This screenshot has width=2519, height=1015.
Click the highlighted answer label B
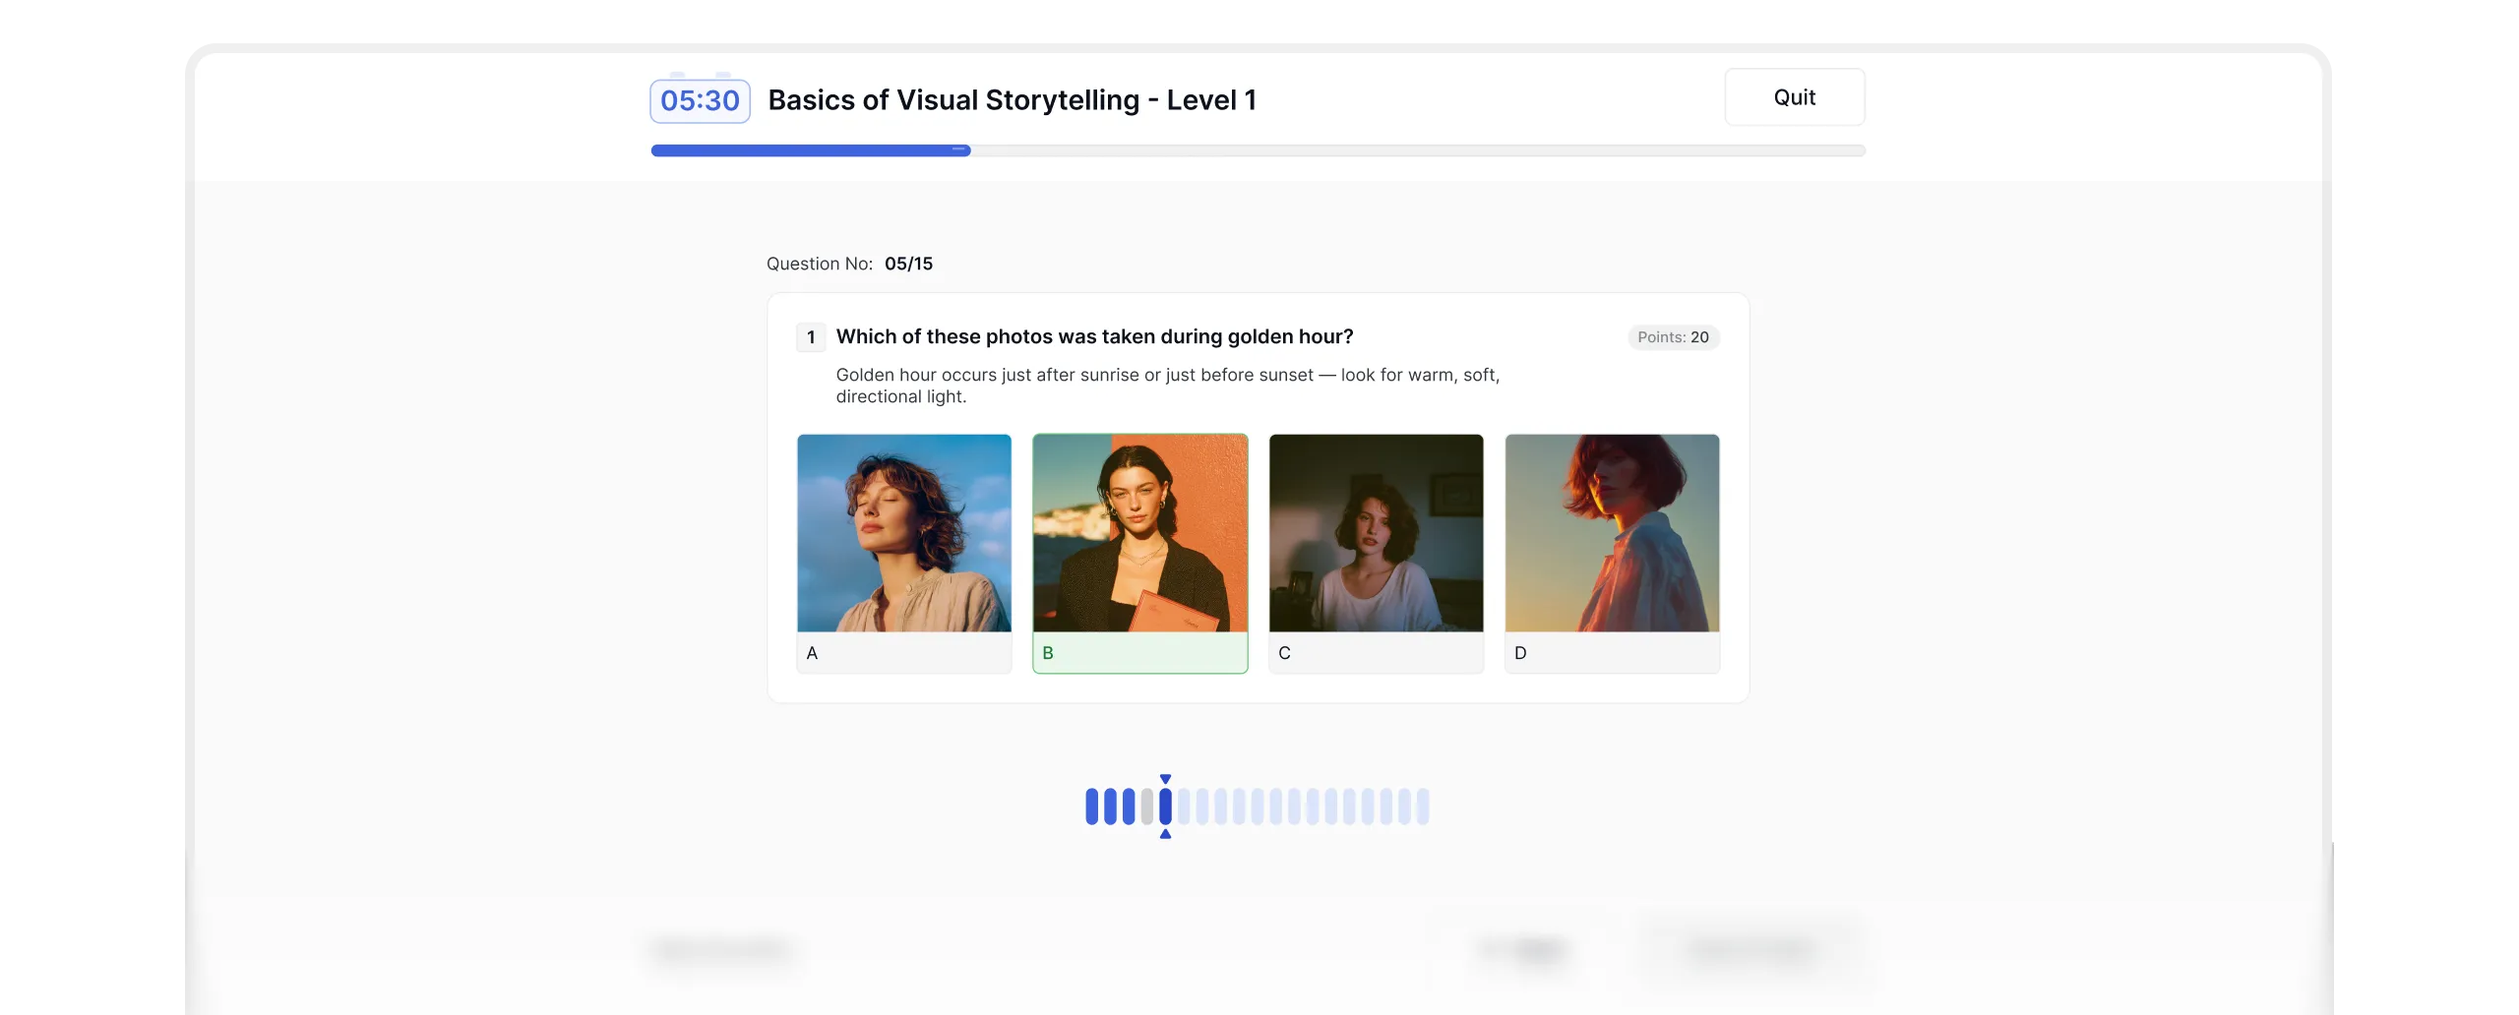pyautogui.click(x=1048, y=653)
